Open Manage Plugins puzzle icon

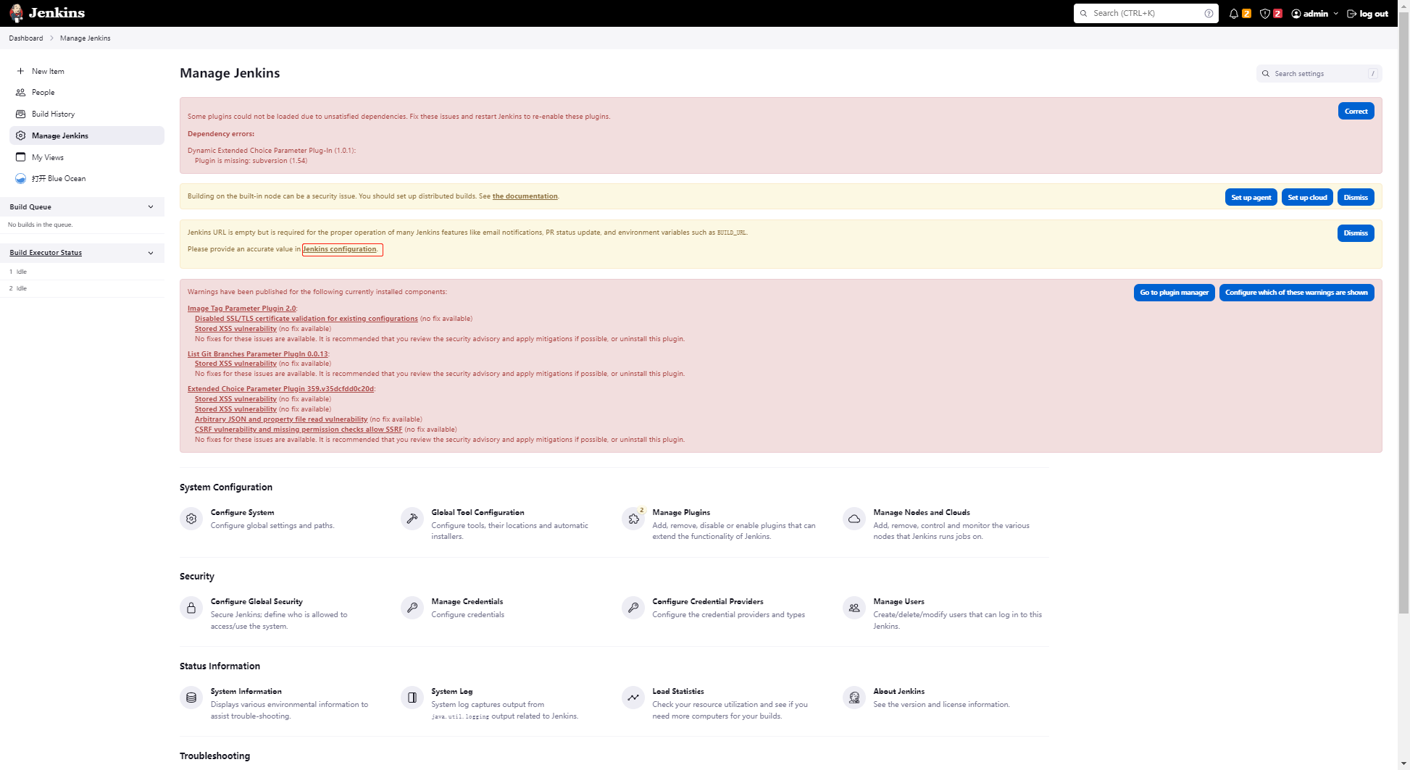[x=633, y=519]
